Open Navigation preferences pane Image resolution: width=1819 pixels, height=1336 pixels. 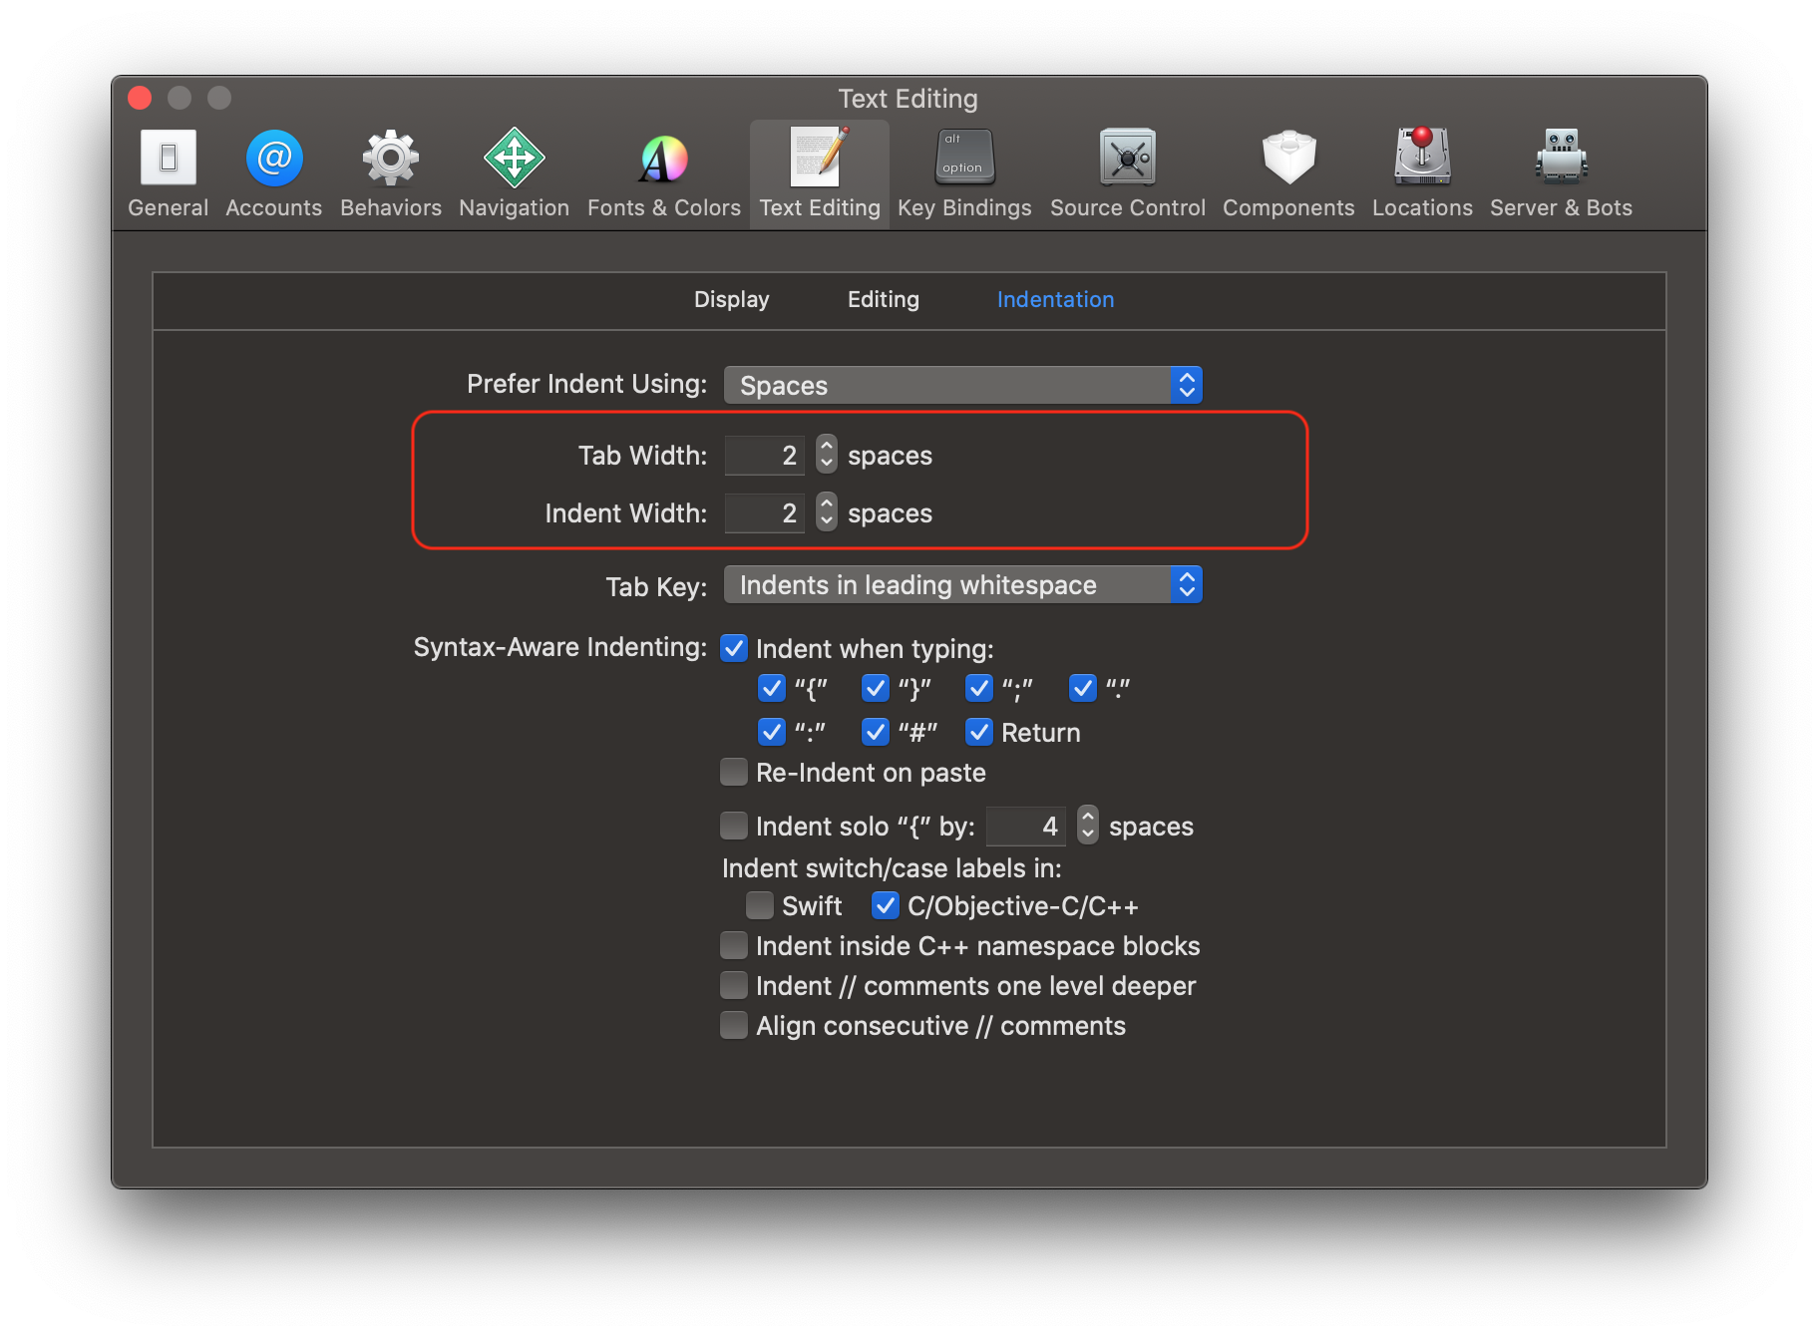[514, 172]
